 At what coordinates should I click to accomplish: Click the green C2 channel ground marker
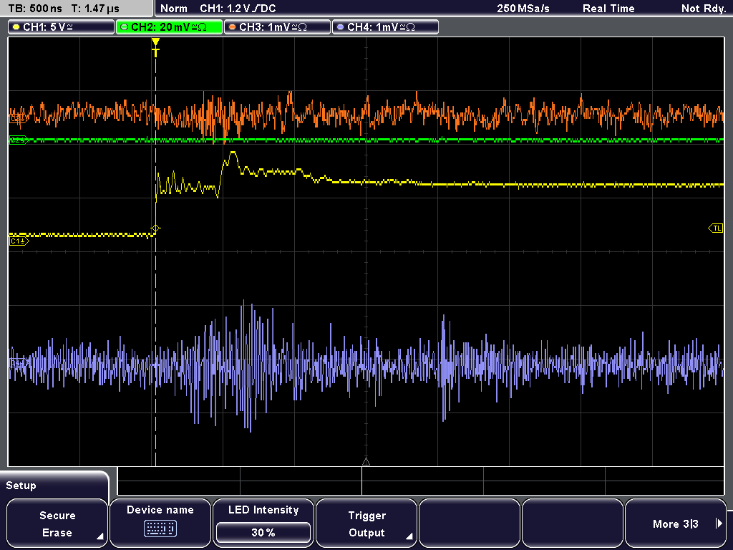coord(19,140)
